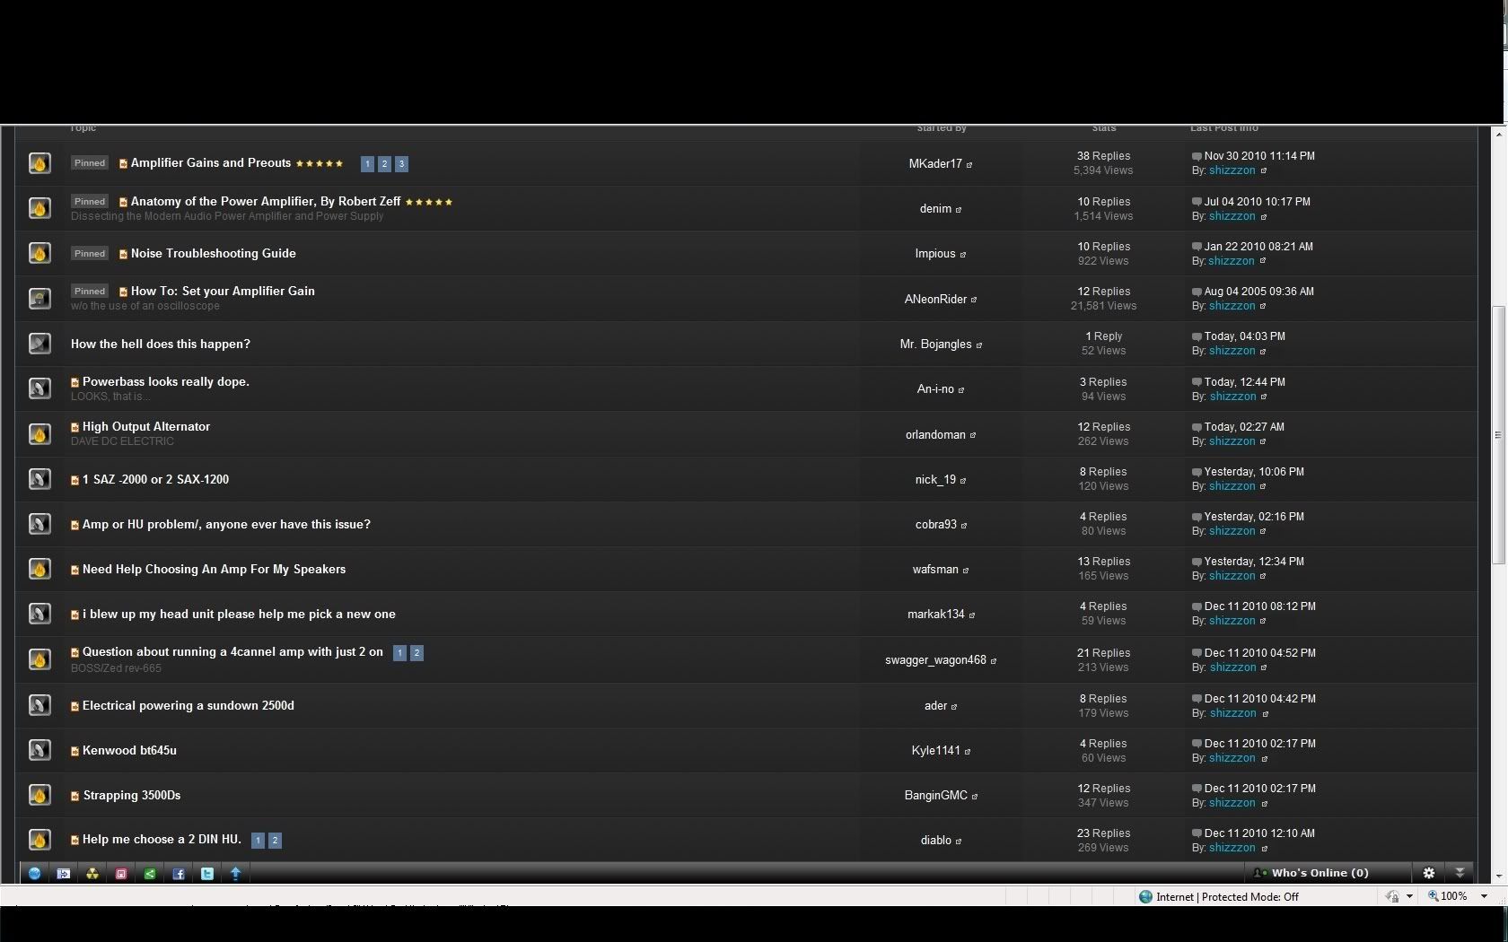Open the Facebook icon in bottom toolbar
The width and height of the screenshot is (1508, 942).
(178, 873)
